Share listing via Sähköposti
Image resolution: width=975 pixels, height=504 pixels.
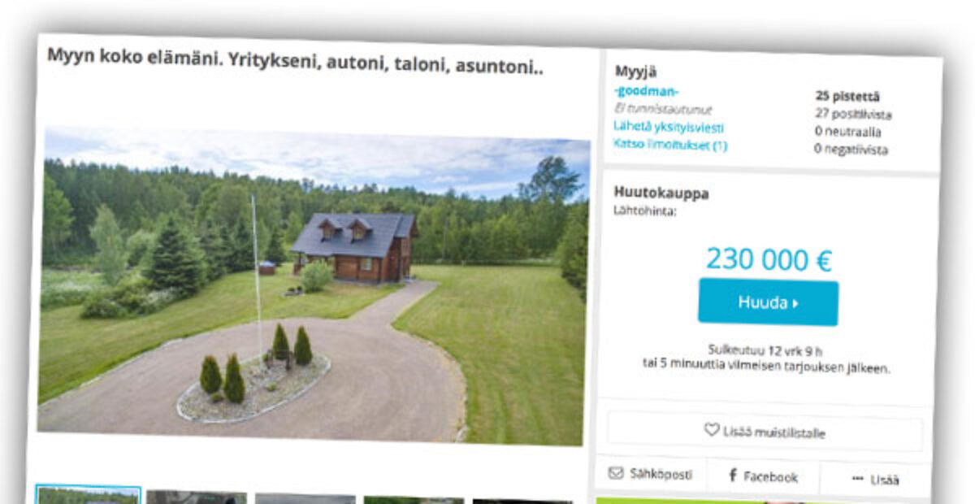pos(650,473)
